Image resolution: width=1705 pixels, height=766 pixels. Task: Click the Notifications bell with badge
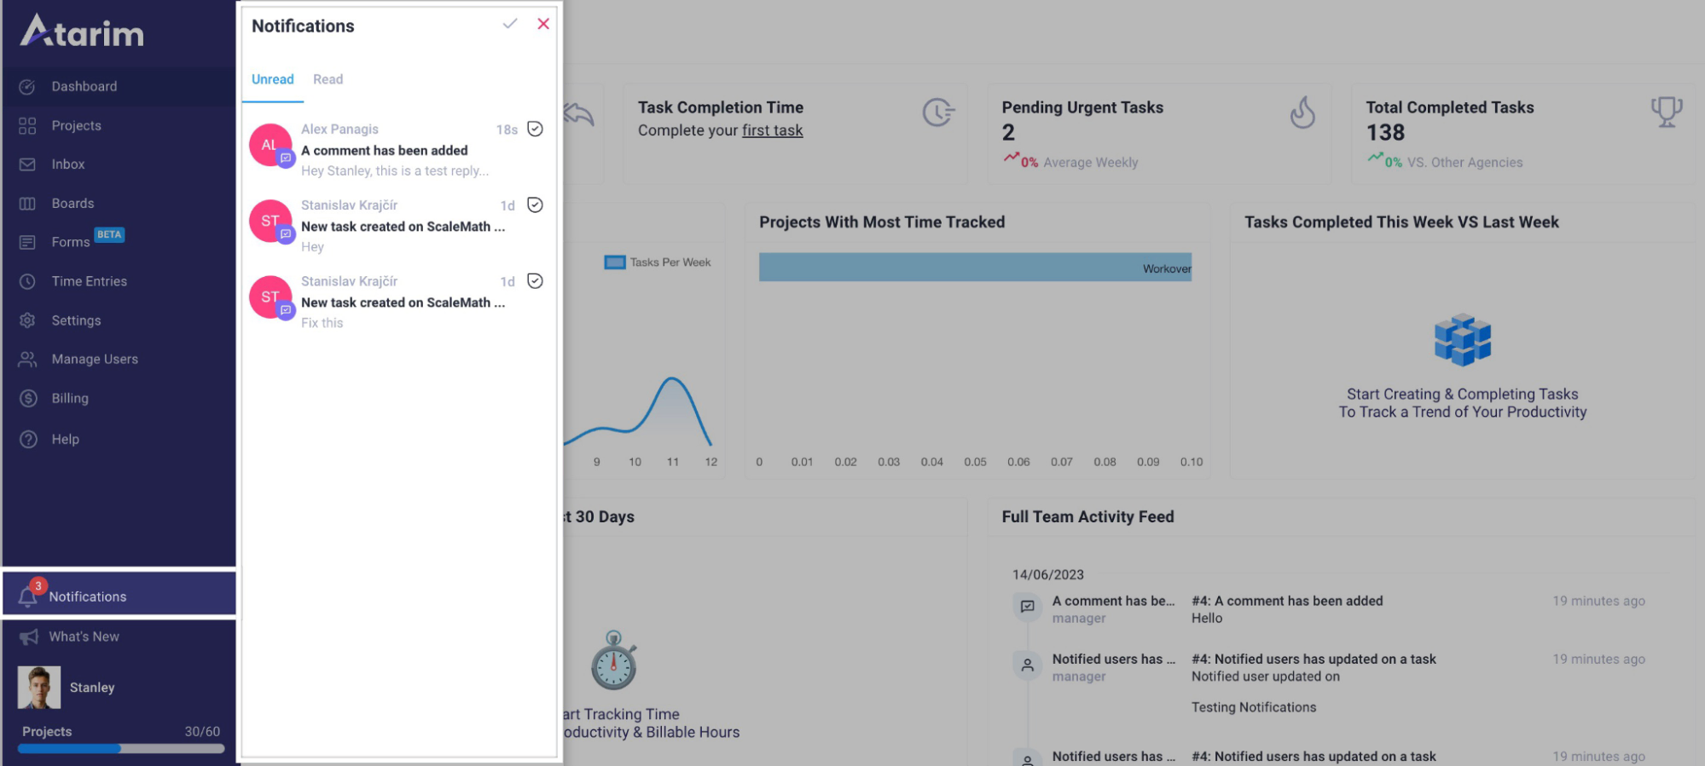pos(28,596)
